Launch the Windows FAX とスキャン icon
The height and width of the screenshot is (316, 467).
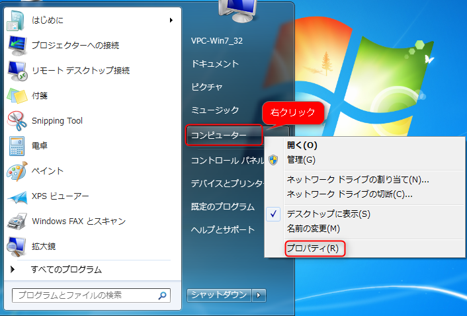pos(17,221)
